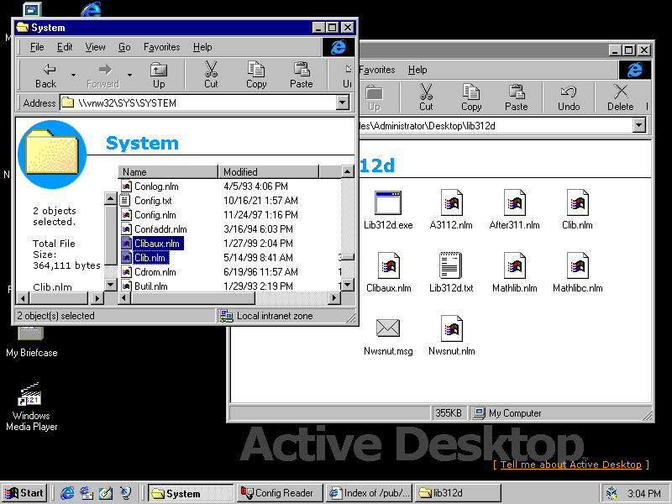
Task: Click the Name column header
Action: click(168, 172)
